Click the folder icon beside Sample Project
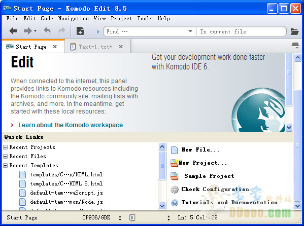This screenshot has height=226, width=304. tap(174, 176)
